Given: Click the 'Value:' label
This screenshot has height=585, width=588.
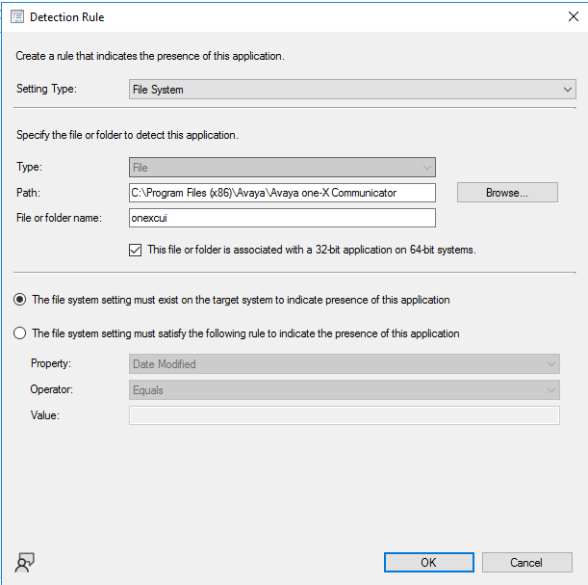Looking at the screenshot, I should click(45, 415).
